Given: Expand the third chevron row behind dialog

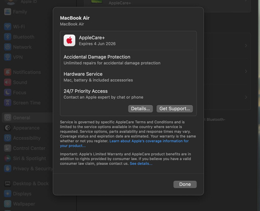Looking at the screenshot, I should (246, 97).
